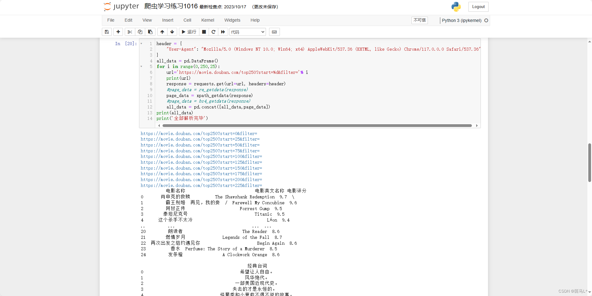Click the scroll-right arrow of code cell
Viewport: 592px width, 296px height.
[x=477, y=125]
